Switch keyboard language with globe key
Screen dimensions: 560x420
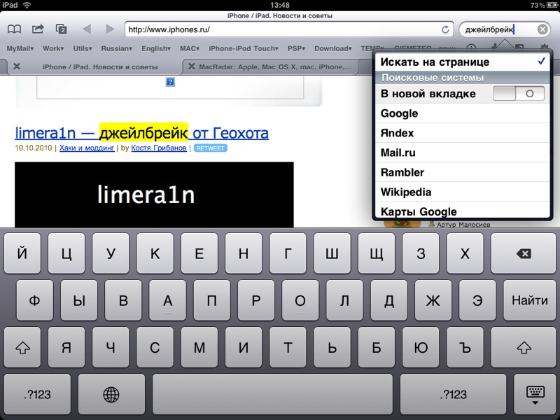(111, 394)
